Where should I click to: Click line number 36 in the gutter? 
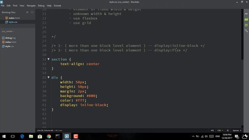click(44, 82)
